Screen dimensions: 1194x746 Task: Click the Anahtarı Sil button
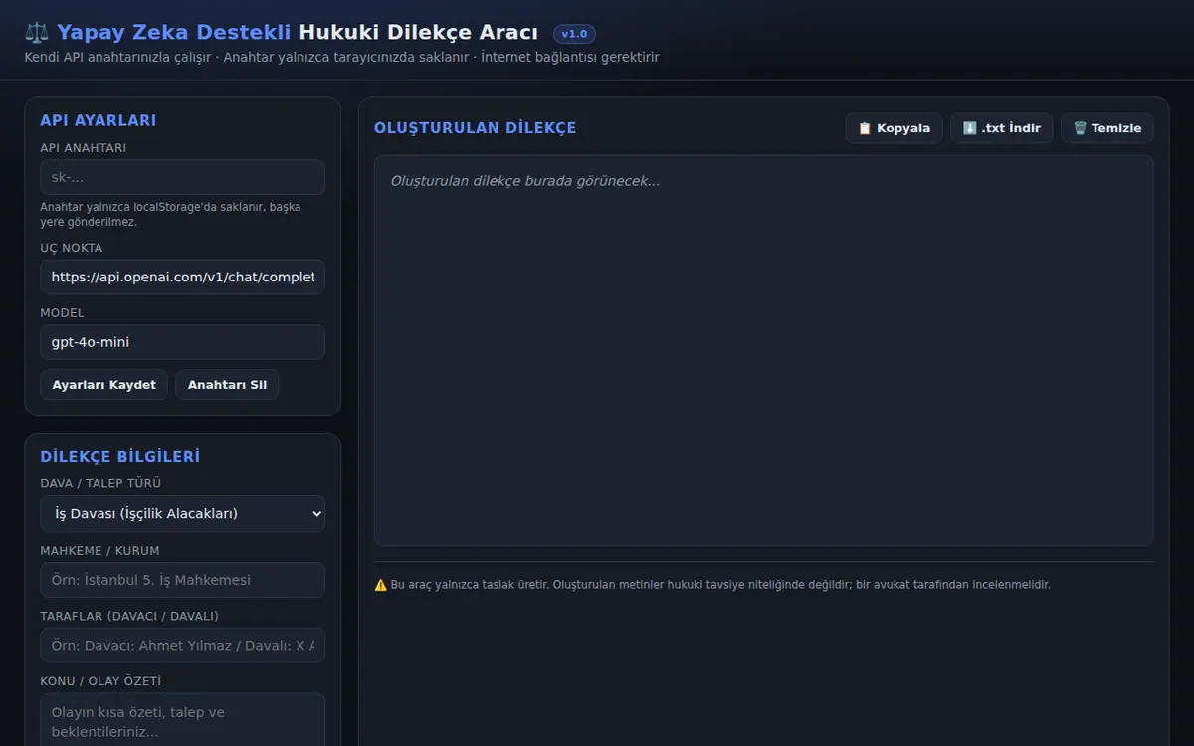pos(227,385)
